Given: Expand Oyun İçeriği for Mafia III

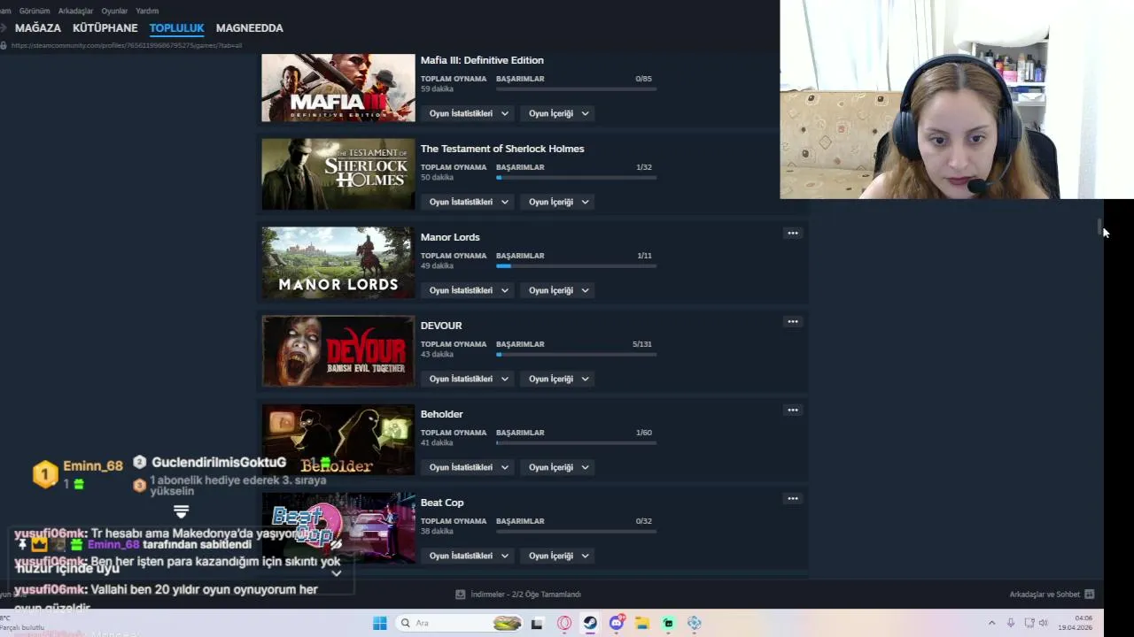Looking at the screenshot, I should pos(557,113).
